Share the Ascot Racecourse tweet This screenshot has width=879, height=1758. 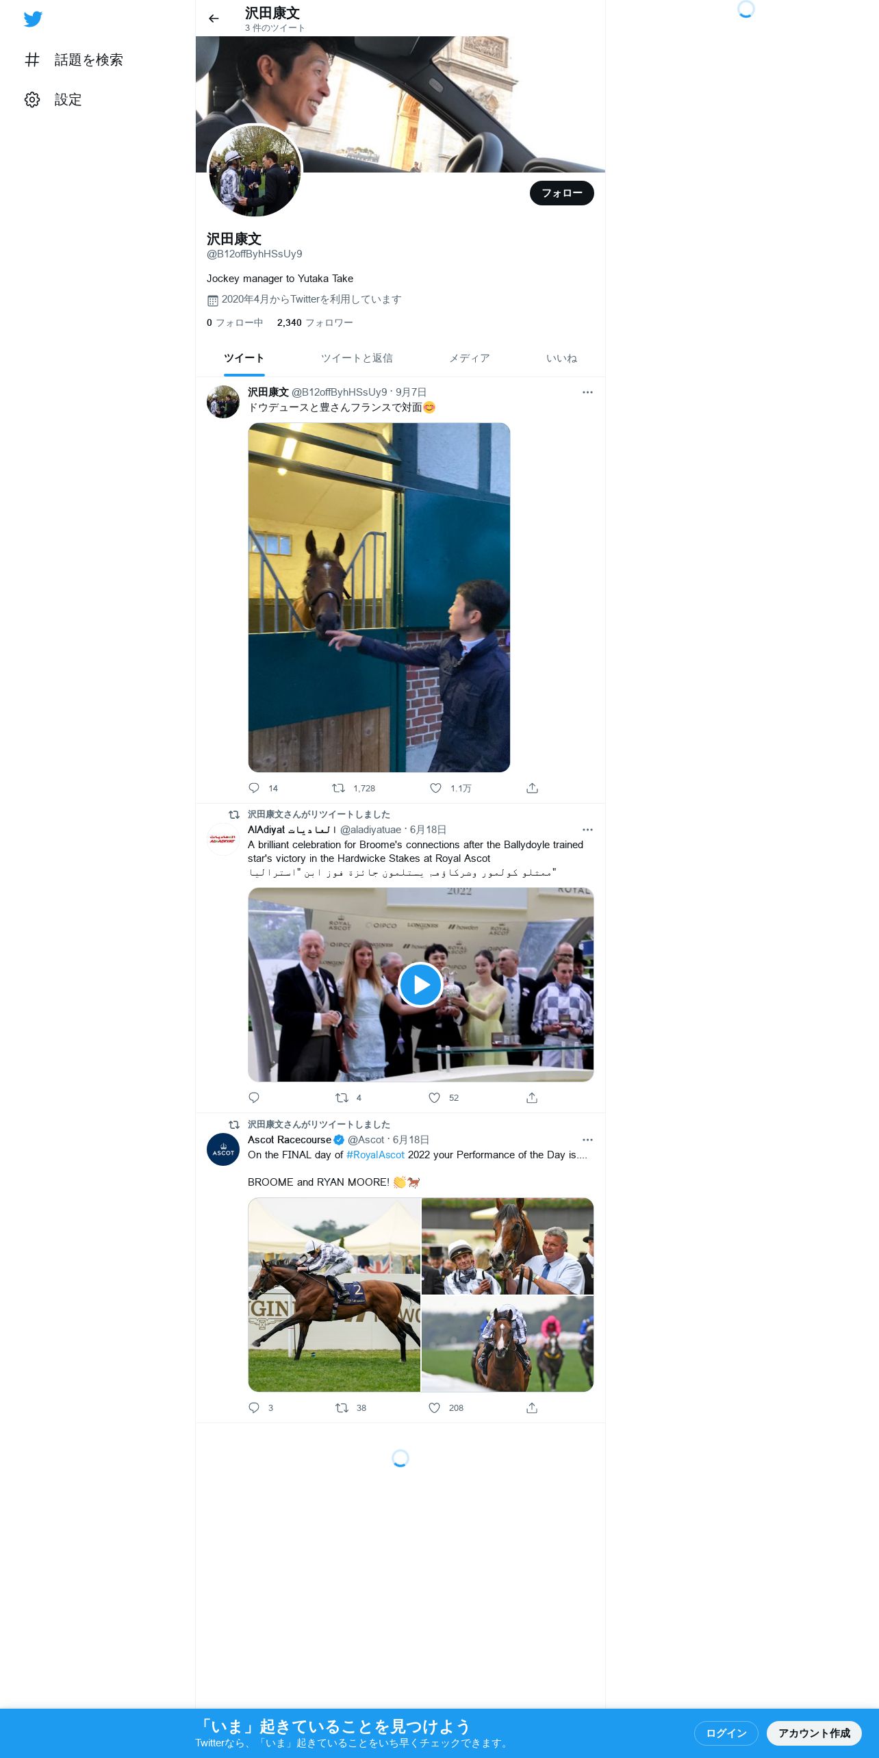(532, 1407)
